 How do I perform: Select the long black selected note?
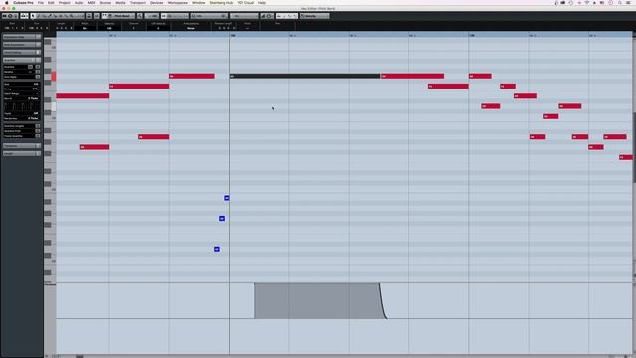pyautogui.click(x=304, y=76)
